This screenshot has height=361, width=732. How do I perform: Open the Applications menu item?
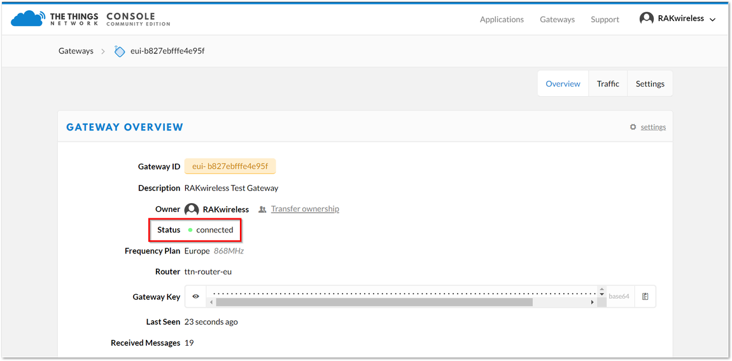502,20
